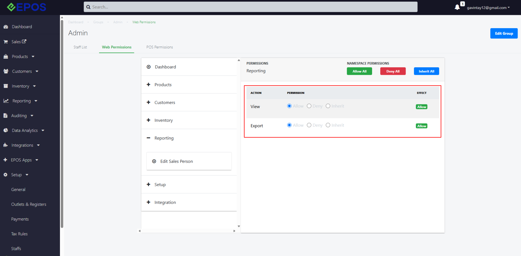Click the Setup gear icon in sidebar

click(5, 175)
